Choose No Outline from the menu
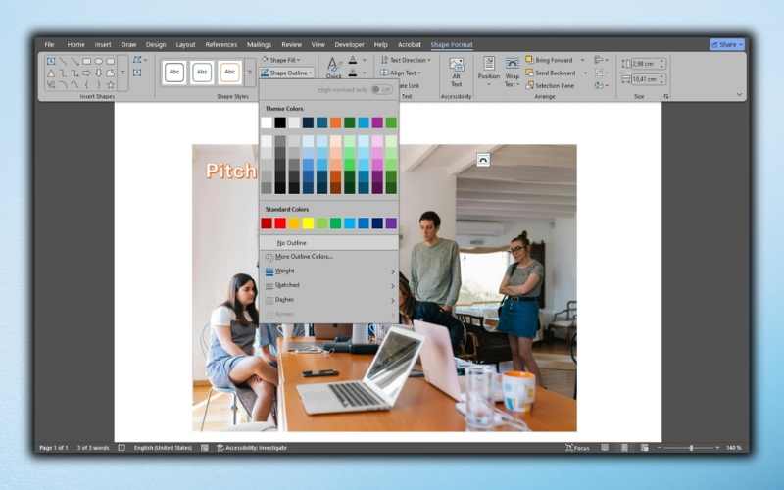Viewport: 784px width, 490px height. (x=329, y=243)
